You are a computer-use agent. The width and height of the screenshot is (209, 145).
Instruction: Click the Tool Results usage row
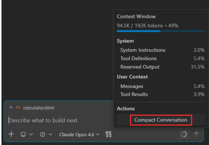(x=160, y=94)
